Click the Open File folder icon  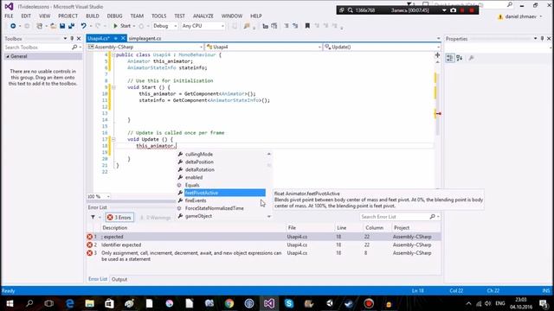click(53, 26)
